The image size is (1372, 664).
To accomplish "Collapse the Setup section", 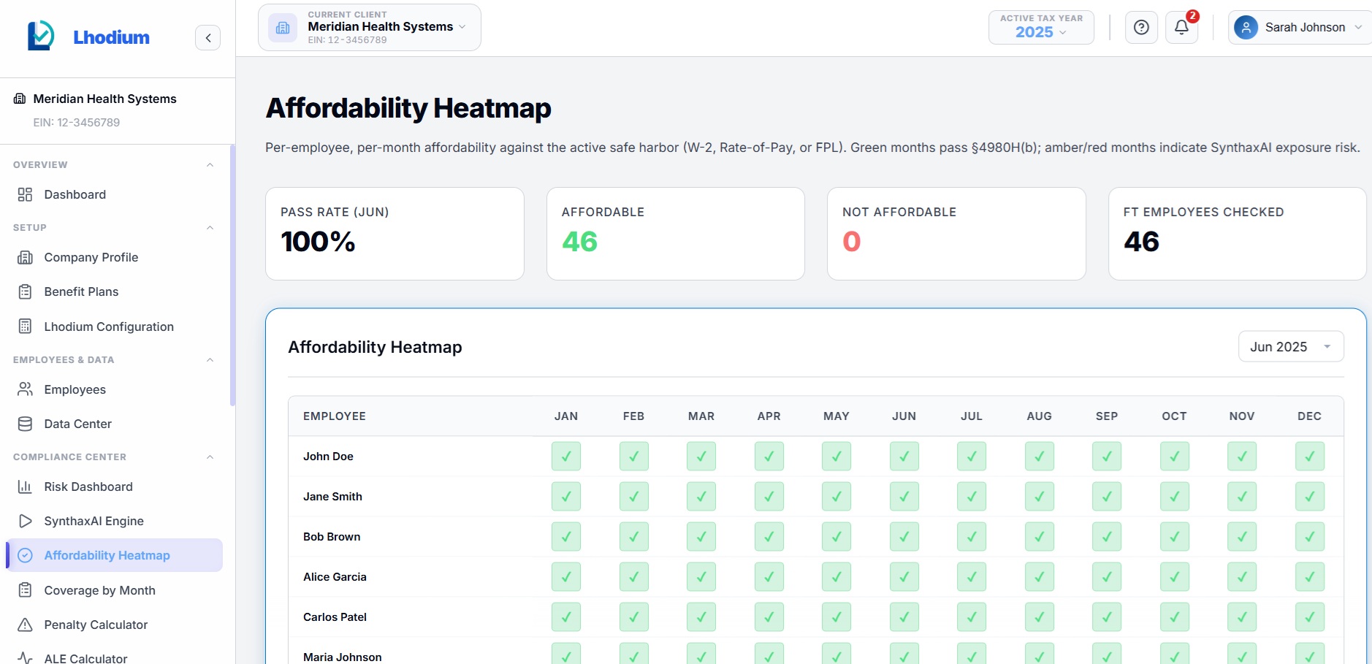I will 210,228.
